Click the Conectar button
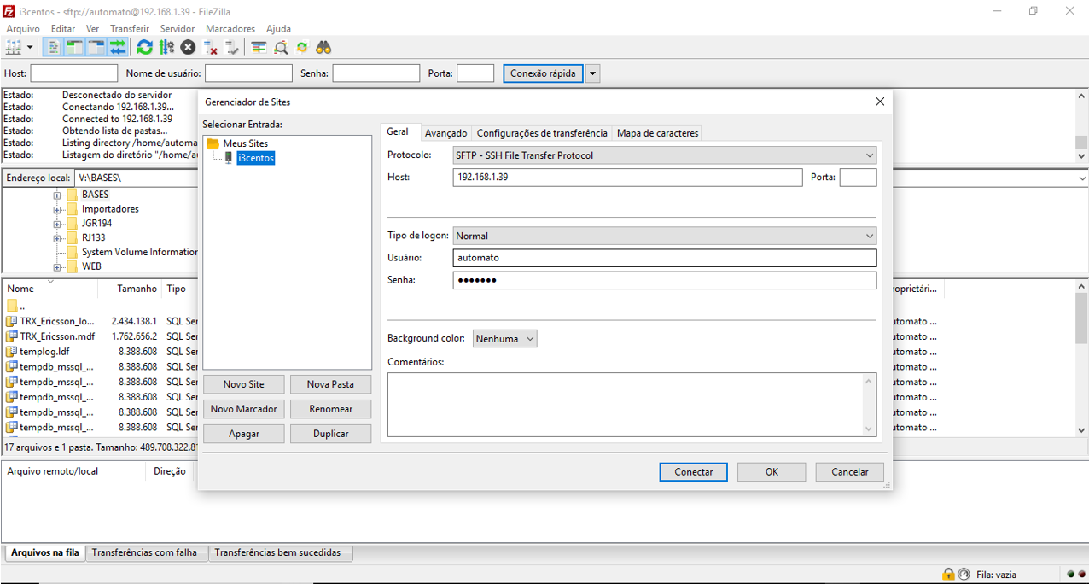Screen dimensions: 1089x584 coord(694,472)
